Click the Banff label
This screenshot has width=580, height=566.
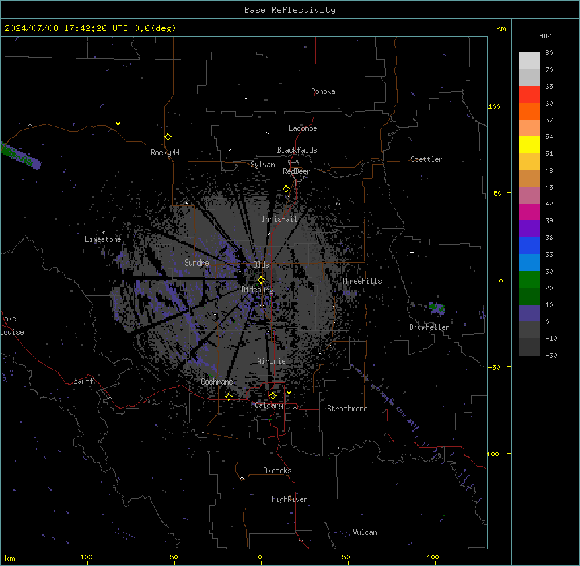[83, 381]
